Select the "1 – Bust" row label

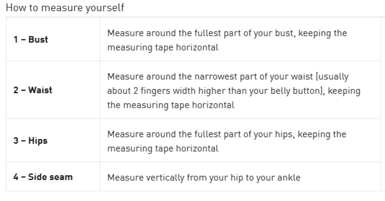tap(32, 40)
